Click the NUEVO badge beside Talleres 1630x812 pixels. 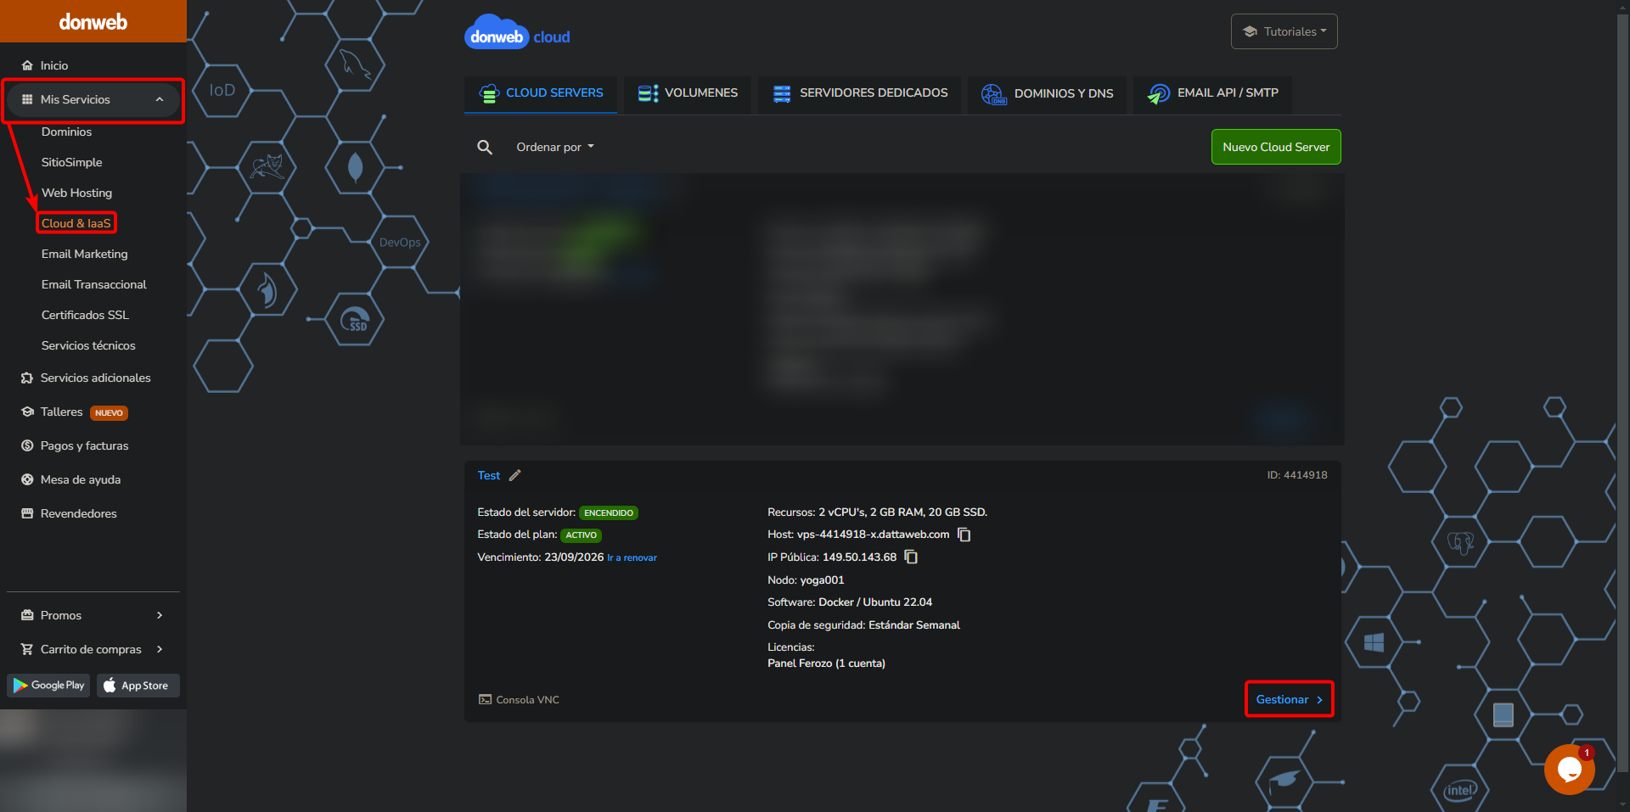point(109,413)
